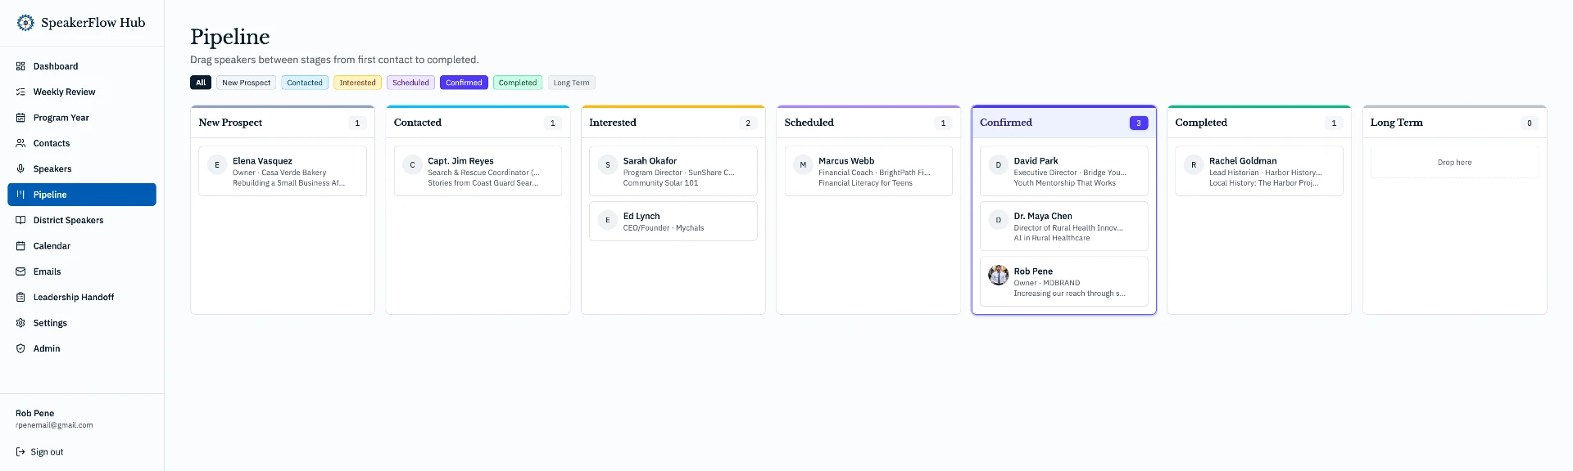Click the Interested column count badge
The height and width of the screenshot is (471, 1573).
748,123
